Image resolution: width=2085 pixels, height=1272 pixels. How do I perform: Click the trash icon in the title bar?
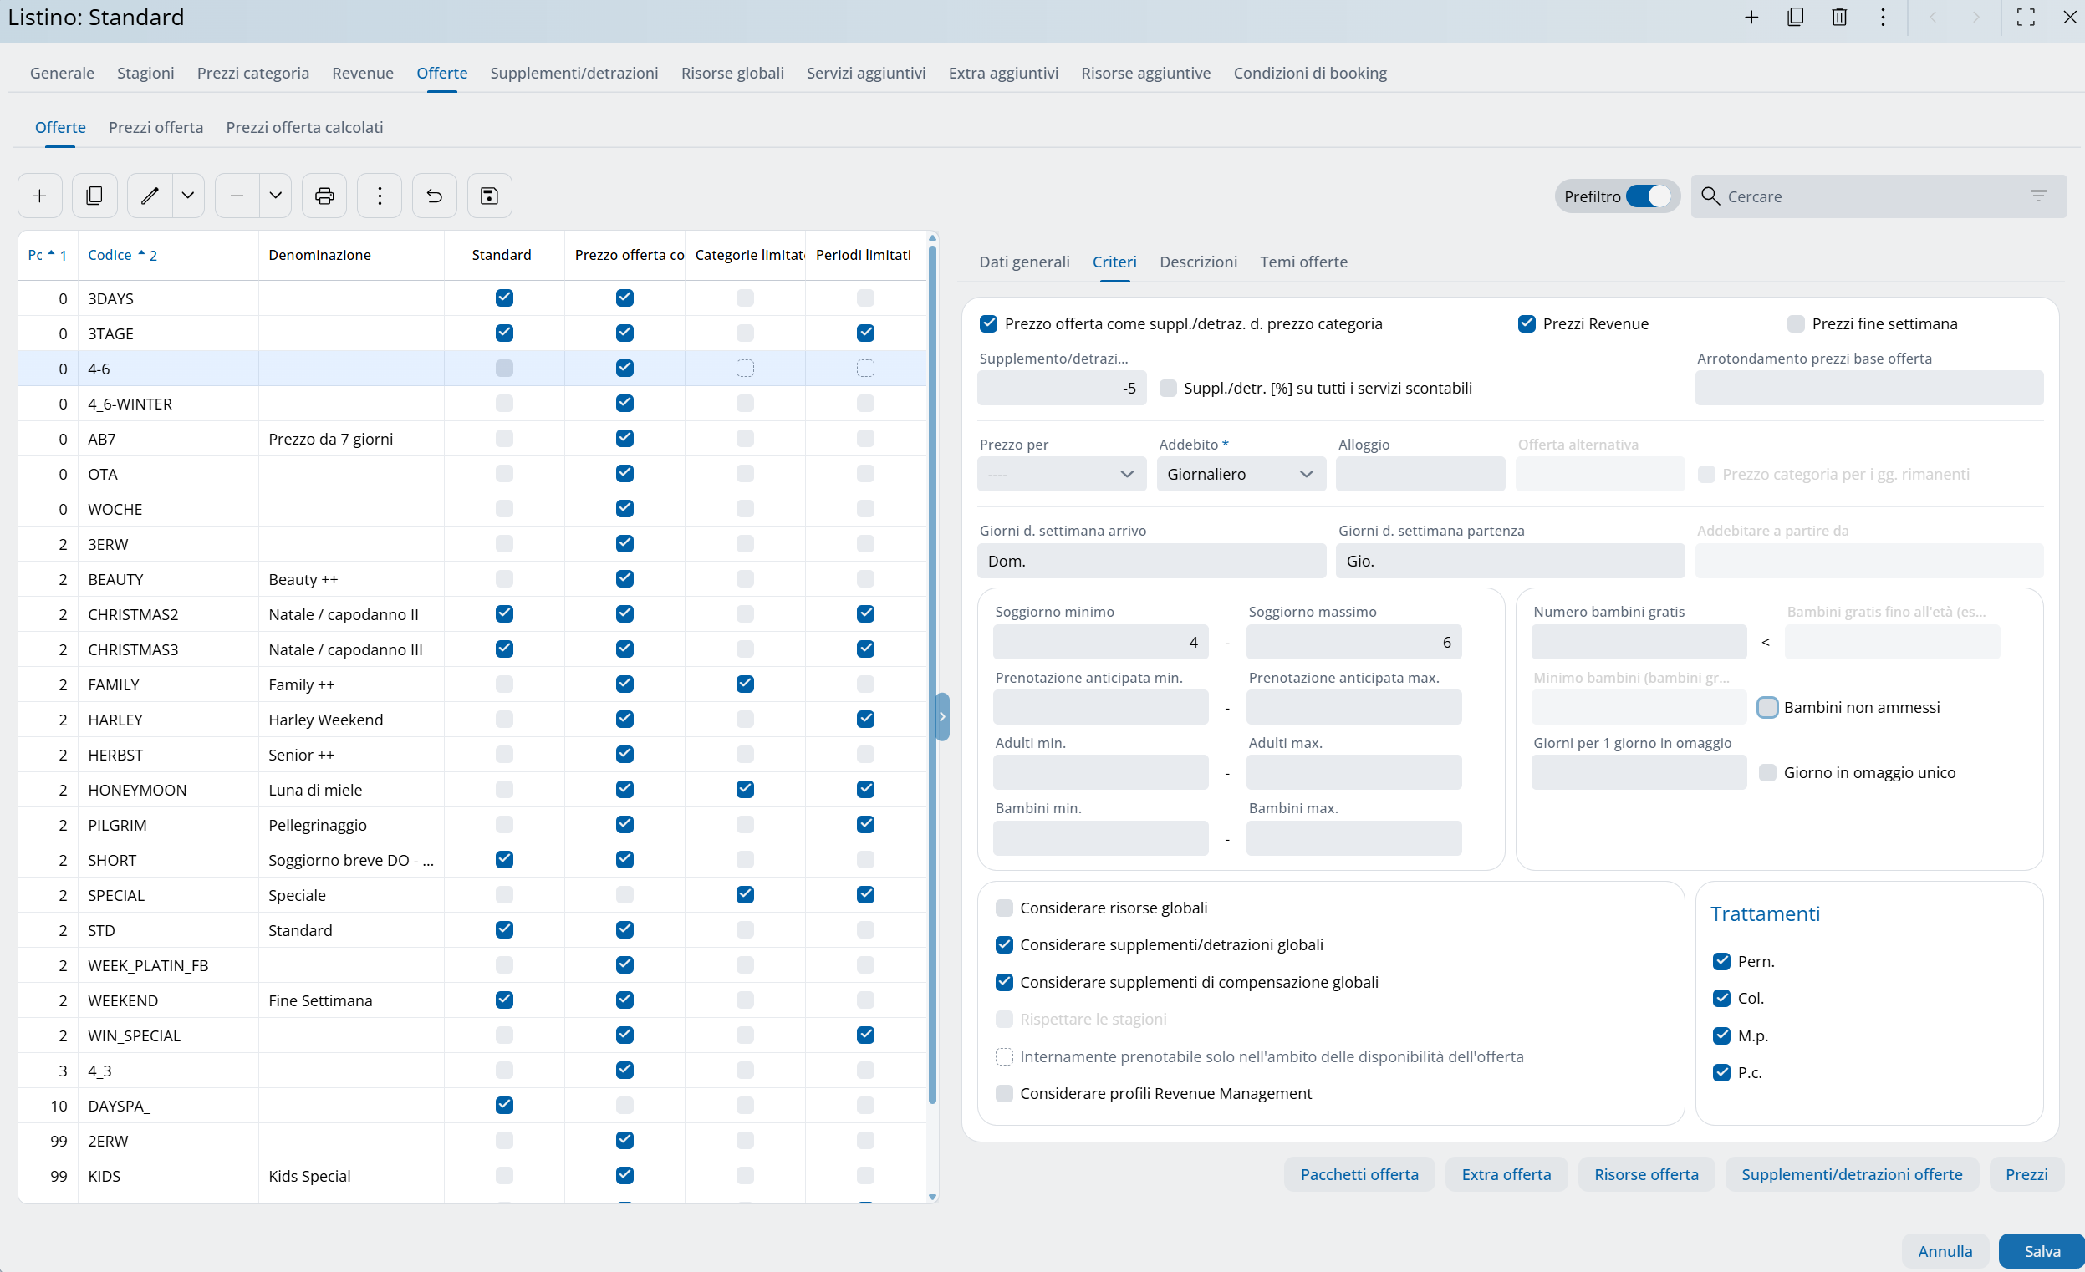(1838, 17)
